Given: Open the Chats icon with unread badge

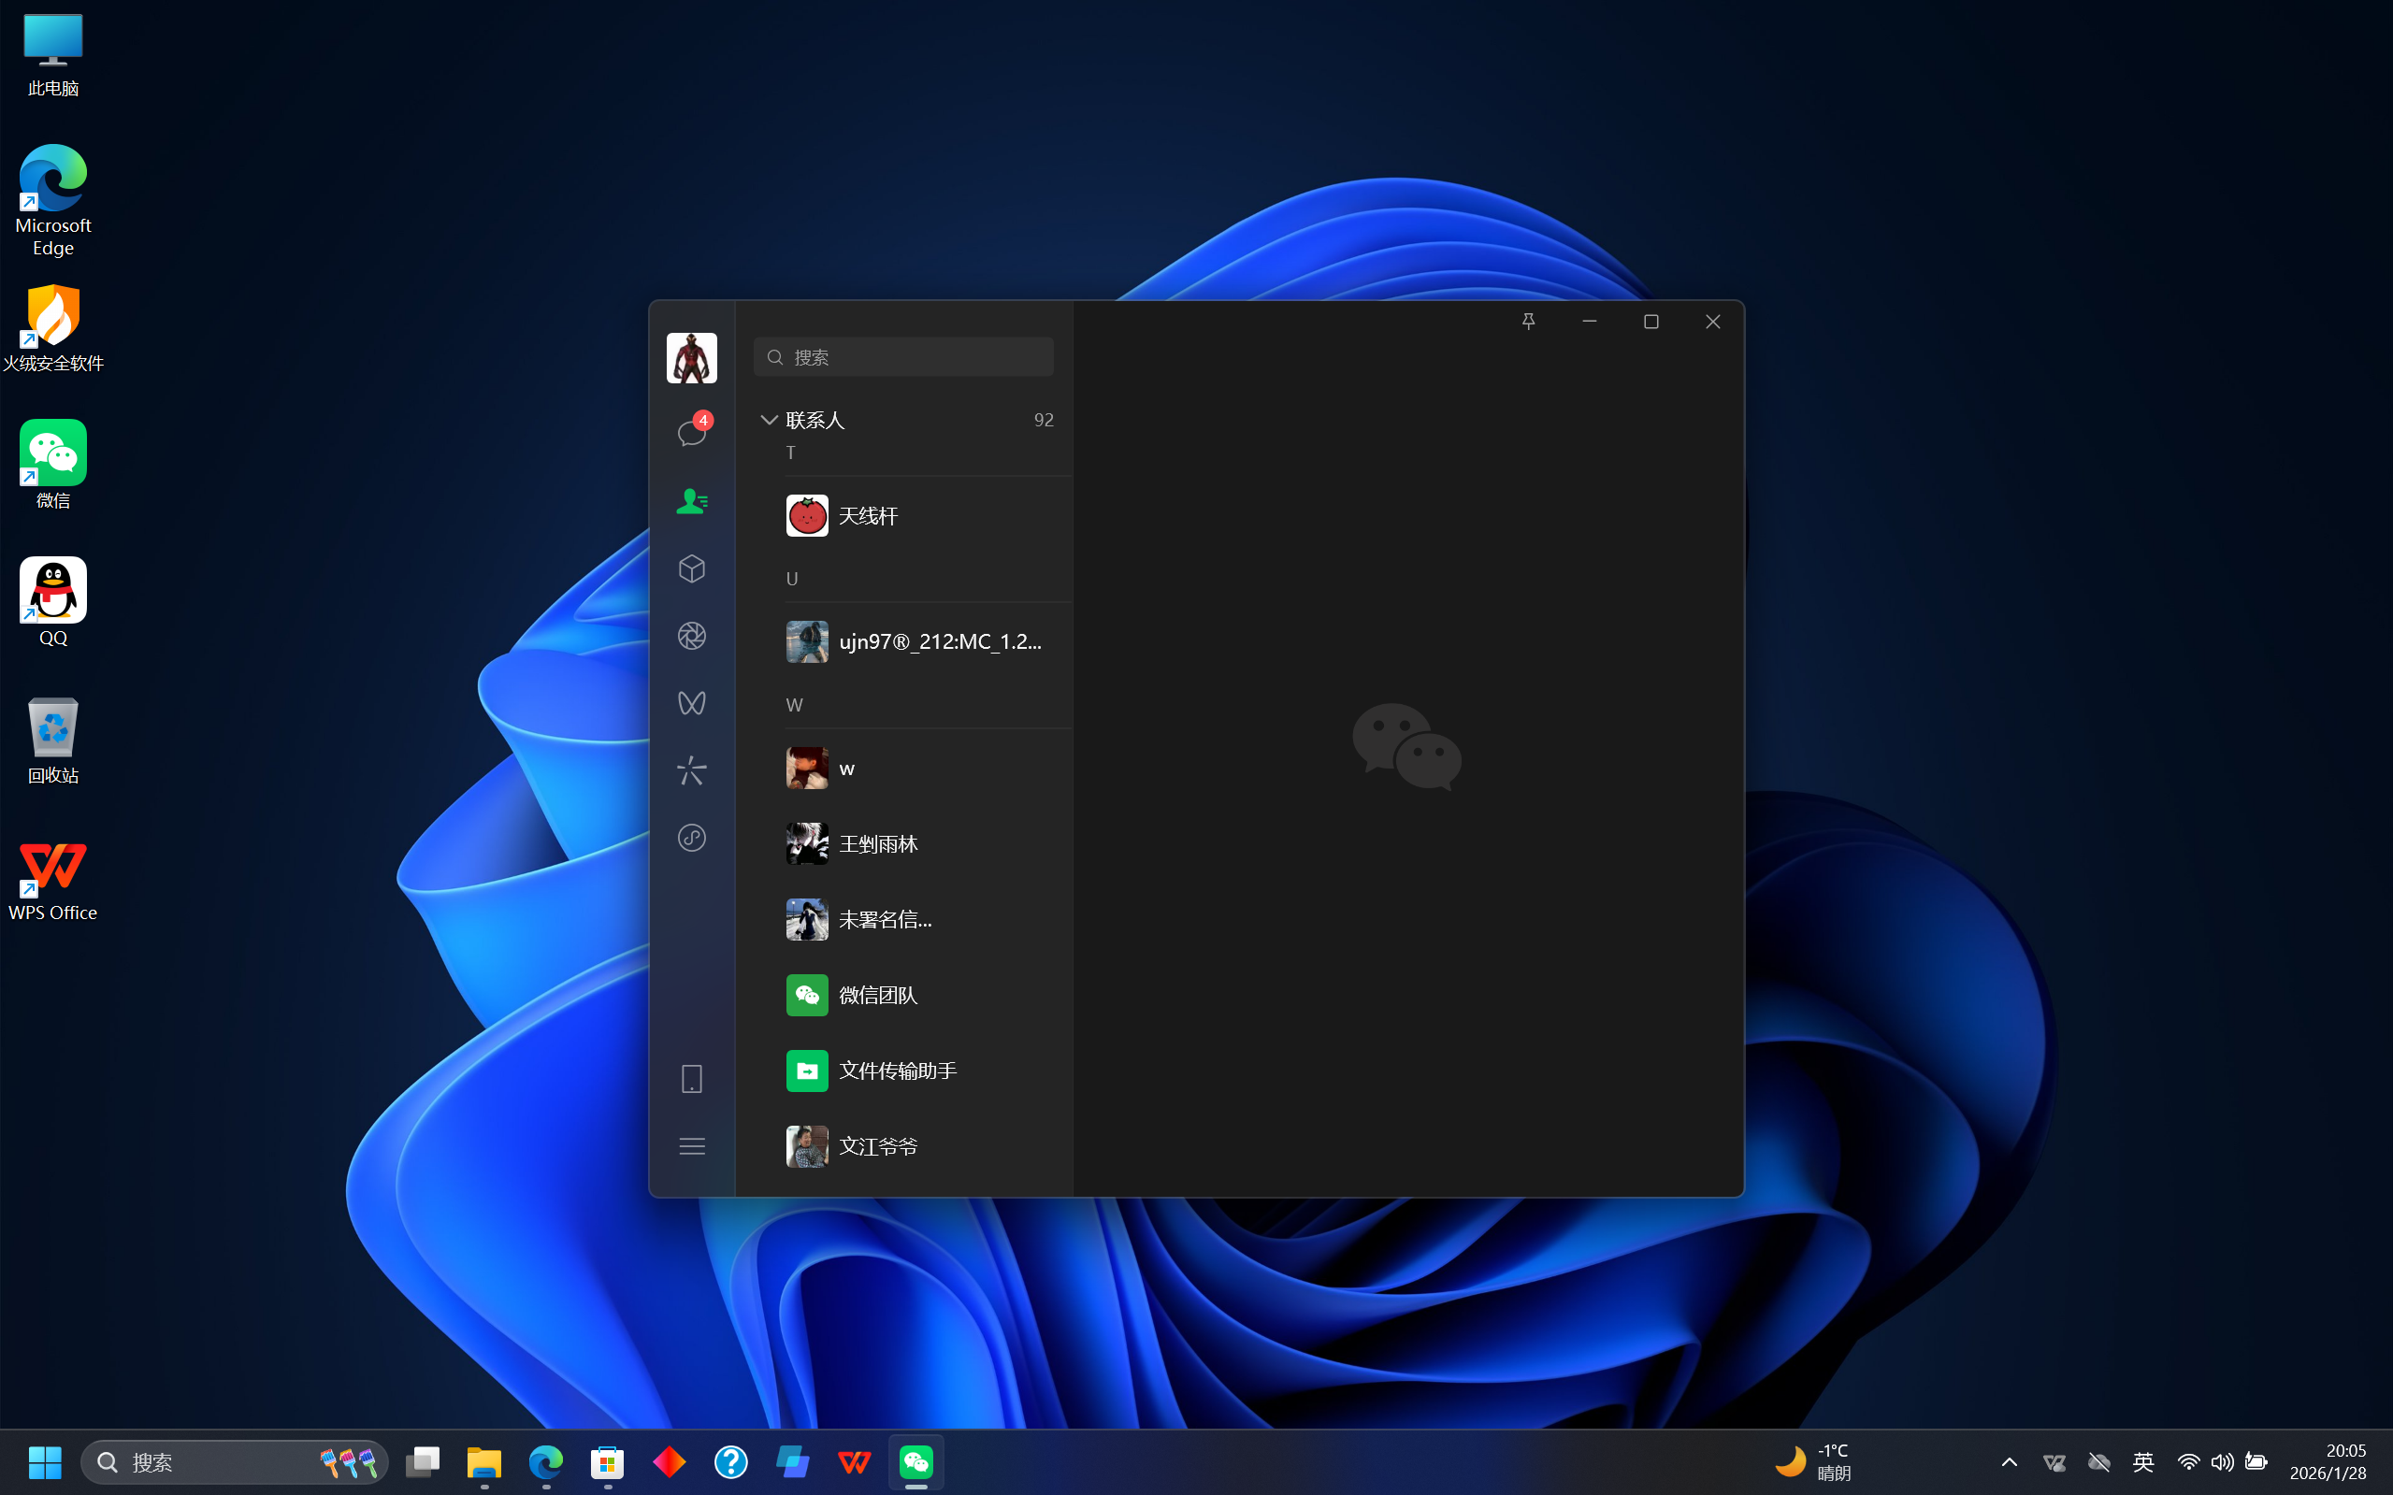Looking at the screenshot, I should (x=692, y=432).
